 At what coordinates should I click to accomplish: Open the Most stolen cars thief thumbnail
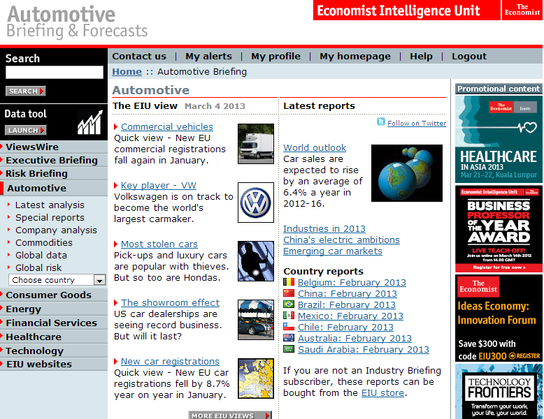256,261
